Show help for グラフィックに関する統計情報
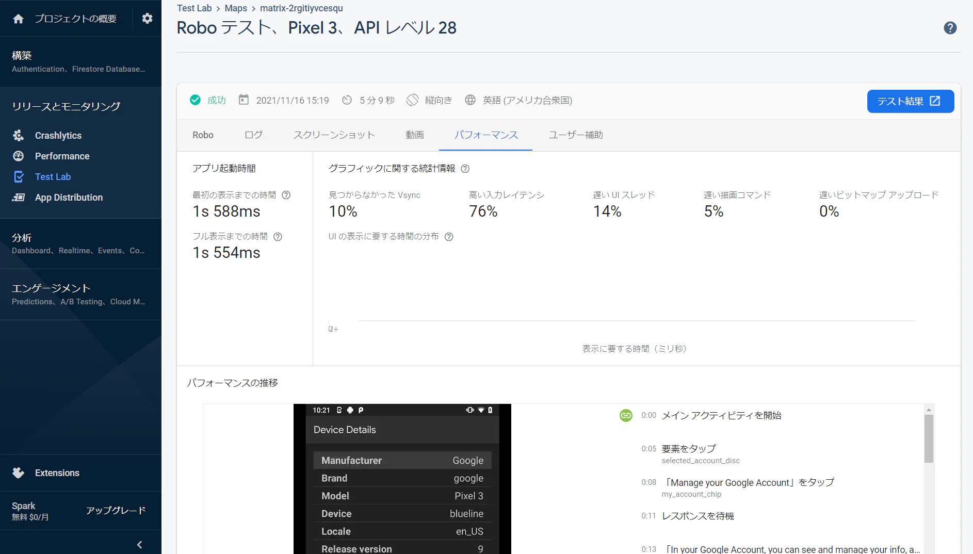This screenshot has height=554, width=973. tap(465, 169)
